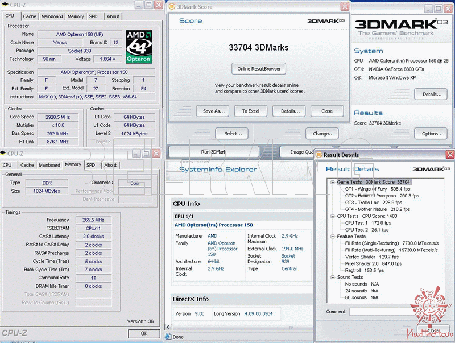The height and width of the screenshot is (343, 455).
Task: Switch to Mainboard tab in top CPU-Z
Action: (x=52, y=16)
